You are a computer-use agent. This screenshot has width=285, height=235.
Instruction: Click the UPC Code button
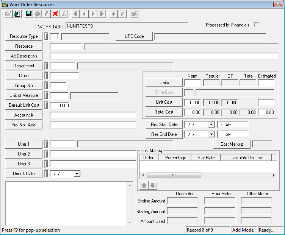pos(134,36)
